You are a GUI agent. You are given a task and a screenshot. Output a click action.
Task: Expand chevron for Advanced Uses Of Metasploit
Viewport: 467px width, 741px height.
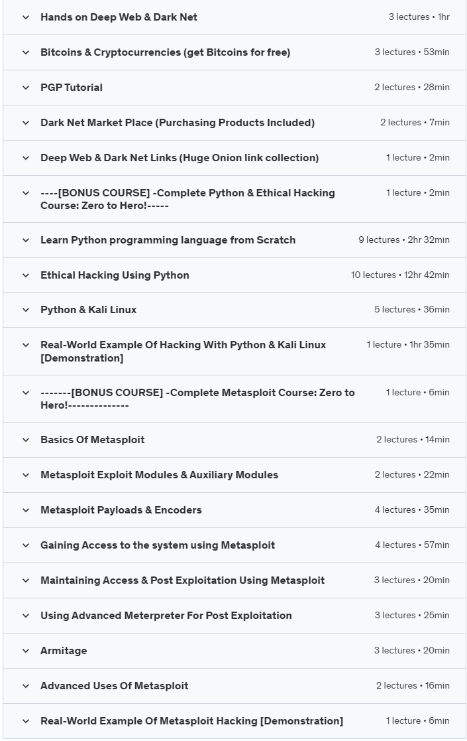pos(26,686)
